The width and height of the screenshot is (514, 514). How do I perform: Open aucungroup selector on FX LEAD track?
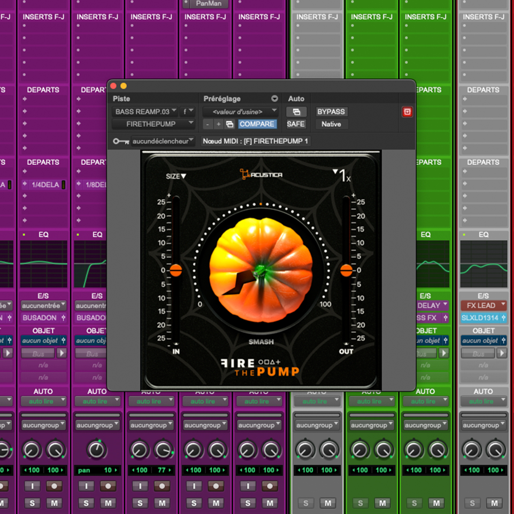click(483, 425)
